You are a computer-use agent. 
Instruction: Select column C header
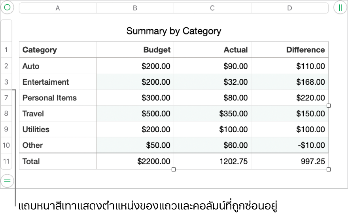tap(212, 8)
